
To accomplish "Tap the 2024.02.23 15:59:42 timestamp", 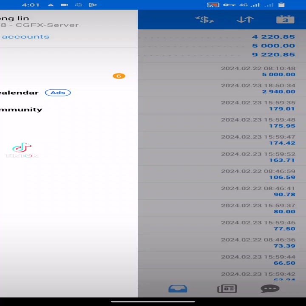I will (x=258, y=274).
